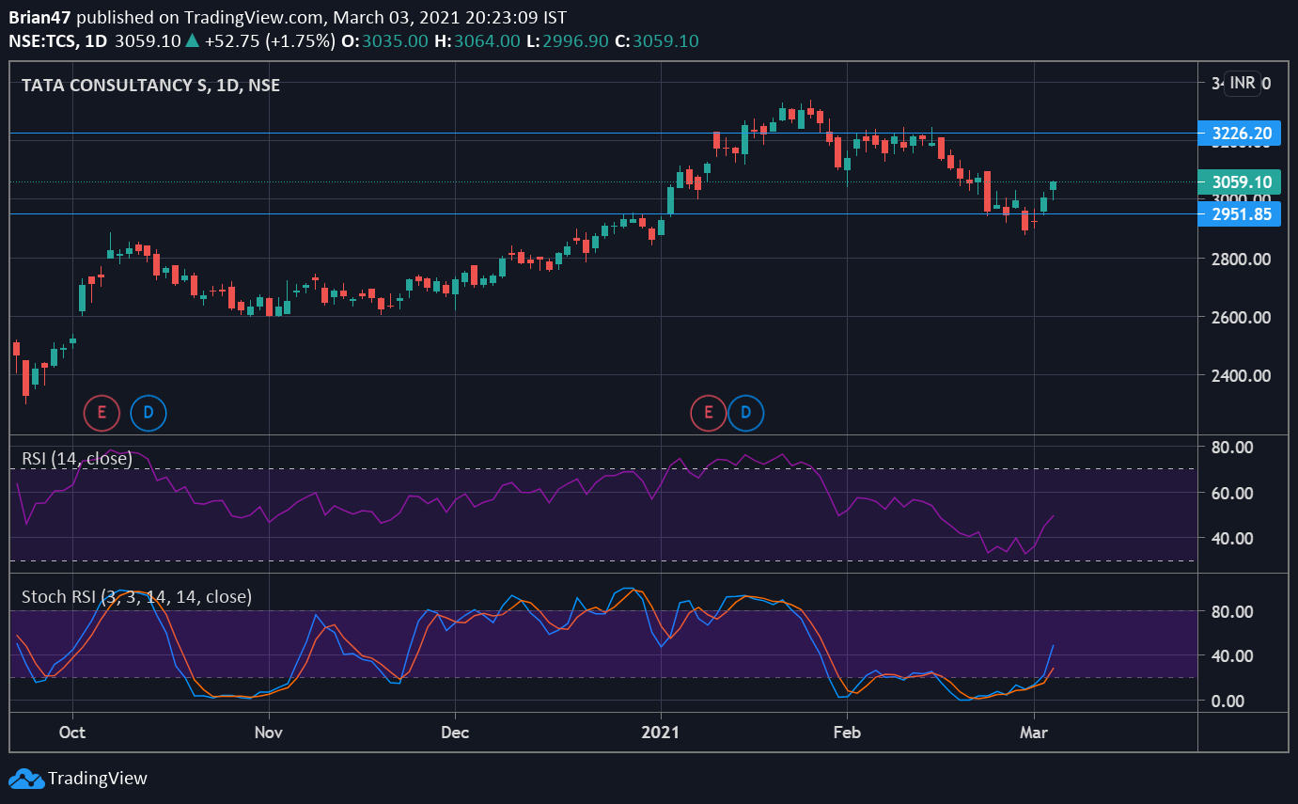This screenshot has height=804, width=1298.
Task: Click the Dividend 'D' marker below October candles
Action: point(149,412)
